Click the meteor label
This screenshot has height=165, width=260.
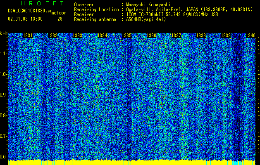[59, 13]
